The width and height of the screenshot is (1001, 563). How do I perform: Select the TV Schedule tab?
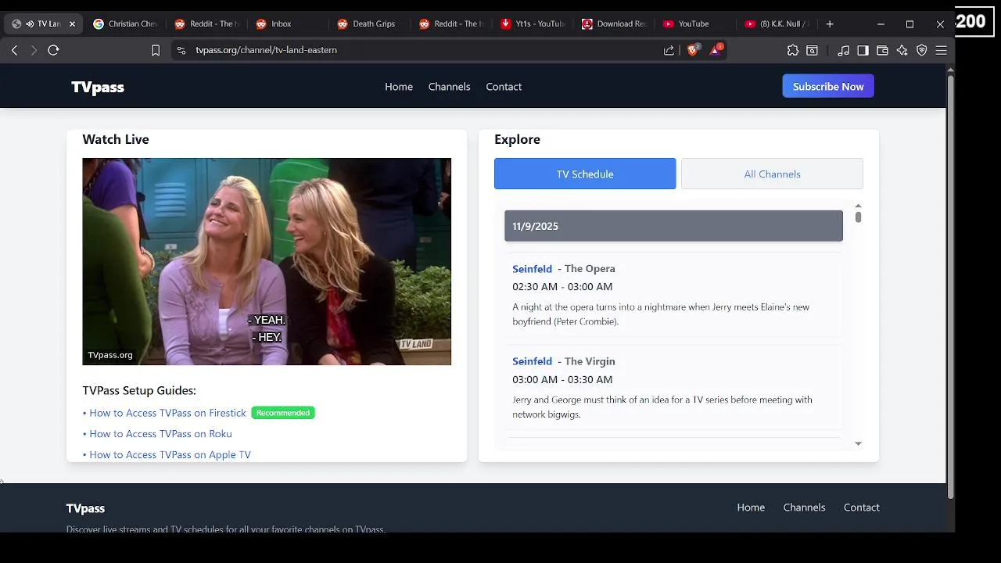tap(585, 174)
